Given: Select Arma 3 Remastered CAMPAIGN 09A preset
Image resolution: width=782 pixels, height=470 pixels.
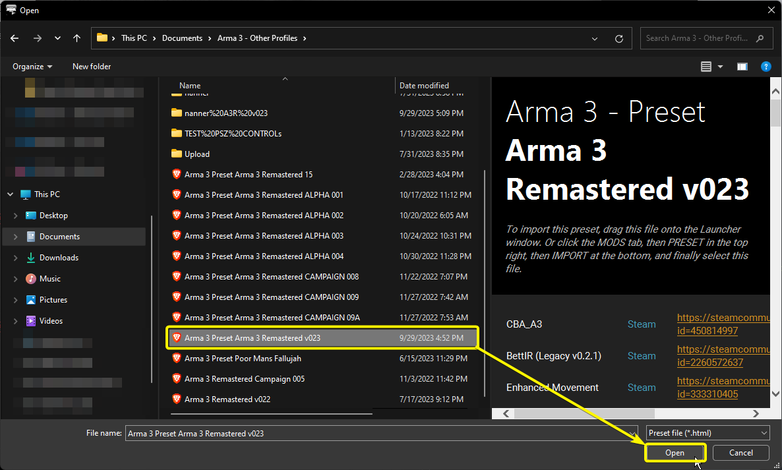Looking at the screenshot, I should click(x=272, y=318).
